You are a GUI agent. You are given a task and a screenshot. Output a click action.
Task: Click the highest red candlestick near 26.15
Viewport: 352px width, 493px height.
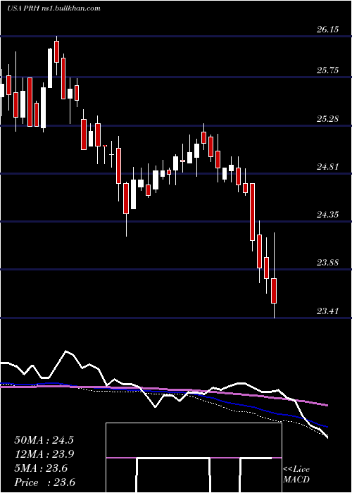tap(57, 51)
